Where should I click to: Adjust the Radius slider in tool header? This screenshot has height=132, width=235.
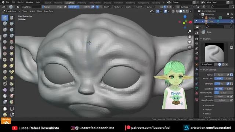(53, 7)
